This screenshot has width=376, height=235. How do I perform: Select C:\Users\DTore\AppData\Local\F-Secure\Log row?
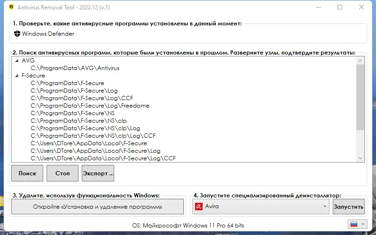[x=95, y=151]
